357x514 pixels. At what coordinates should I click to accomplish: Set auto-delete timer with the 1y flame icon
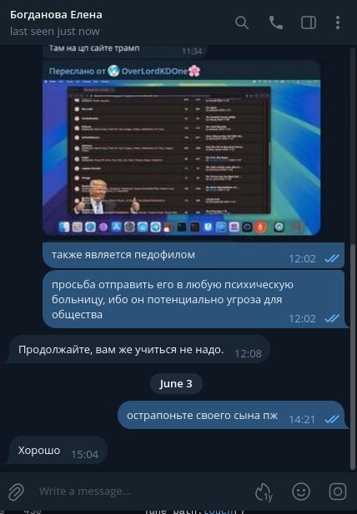coord(264,492)
